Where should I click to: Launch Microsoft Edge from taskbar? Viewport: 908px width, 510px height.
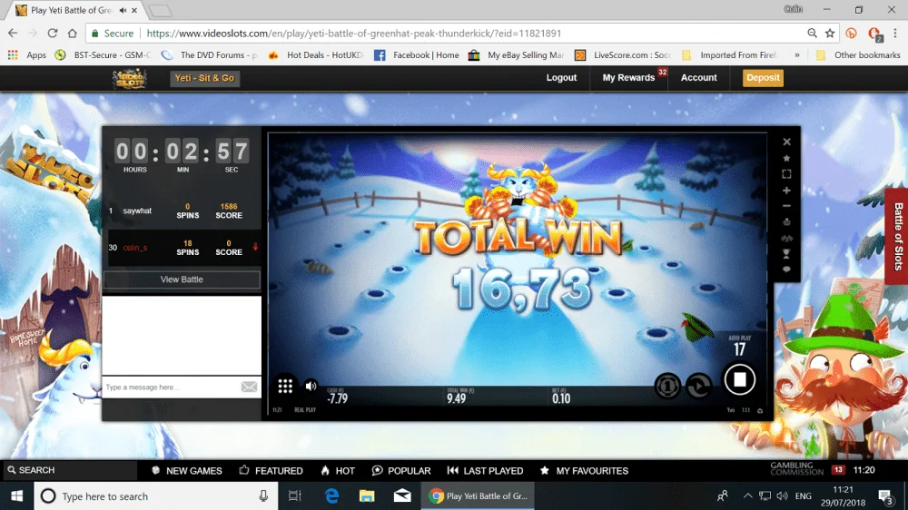click(x=331, y=496)
